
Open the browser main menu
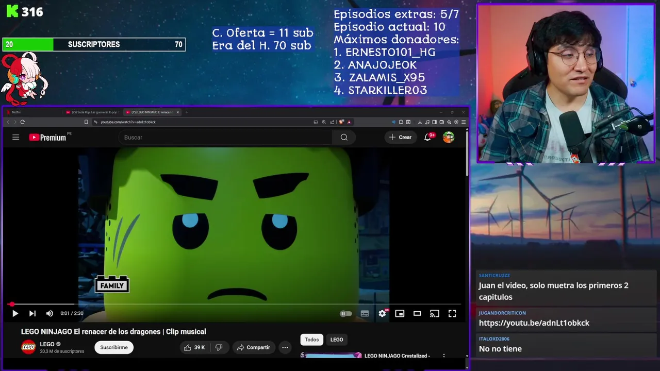[464, 122]
